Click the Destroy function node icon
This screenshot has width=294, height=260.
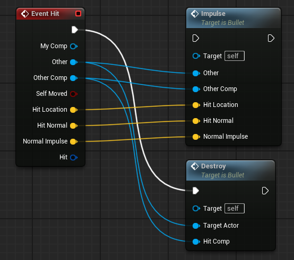pyautogui.click(x=195, y=166)
